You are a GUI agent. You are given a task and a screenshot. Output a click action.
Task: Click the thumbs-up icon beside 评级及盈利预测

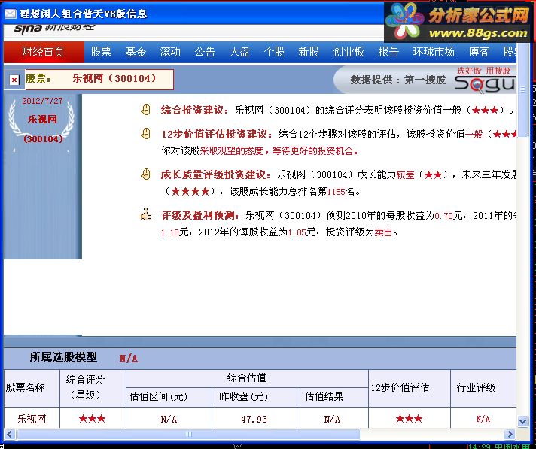click(x=146, y=215)
